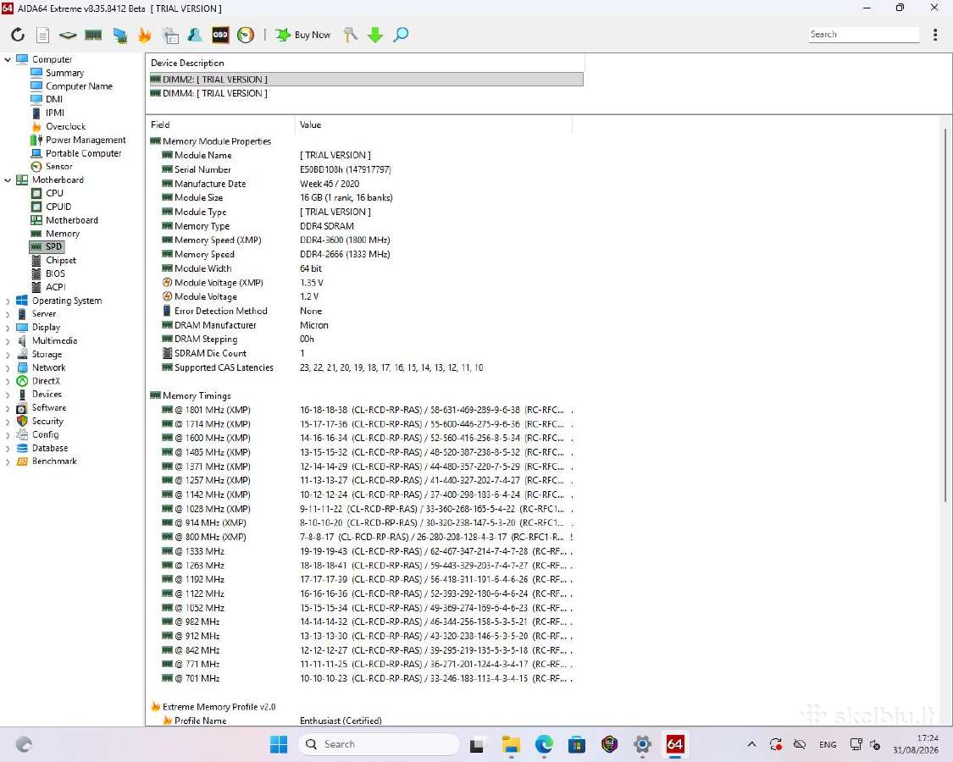
Task: Click the memory module toolbar icon
Action: (x=93, y=35)
